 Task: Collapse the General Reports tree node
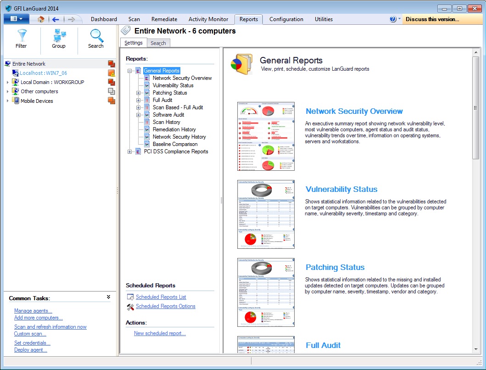[129, 71]
